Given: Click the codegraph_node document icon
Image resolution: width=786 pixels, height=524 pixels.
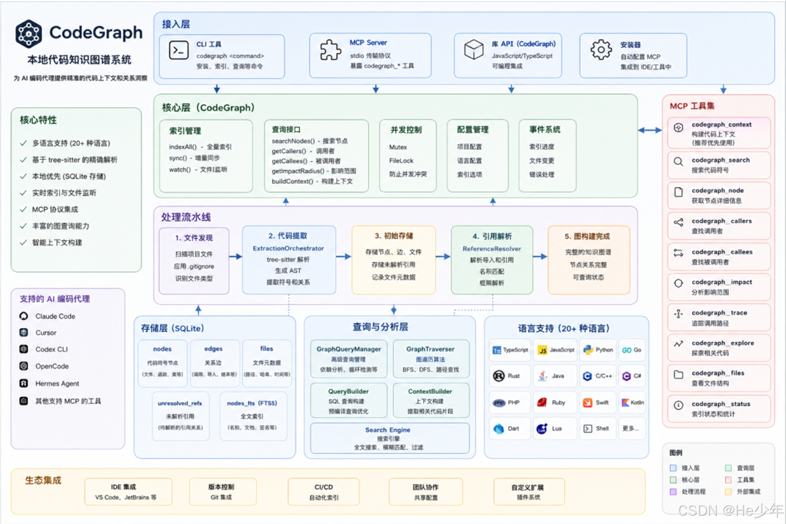Looking at the screenshot, I should click(678, 192).
